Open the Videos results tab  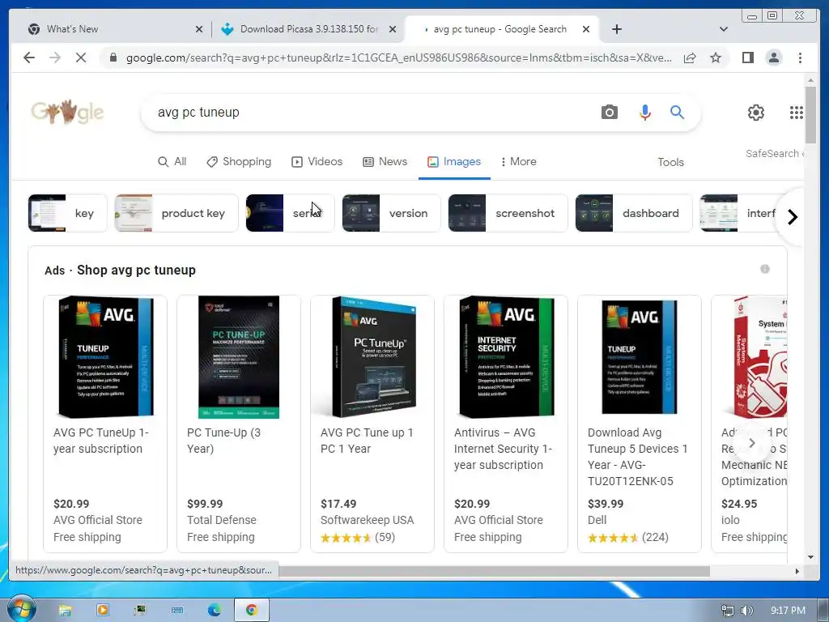[317, 162]
